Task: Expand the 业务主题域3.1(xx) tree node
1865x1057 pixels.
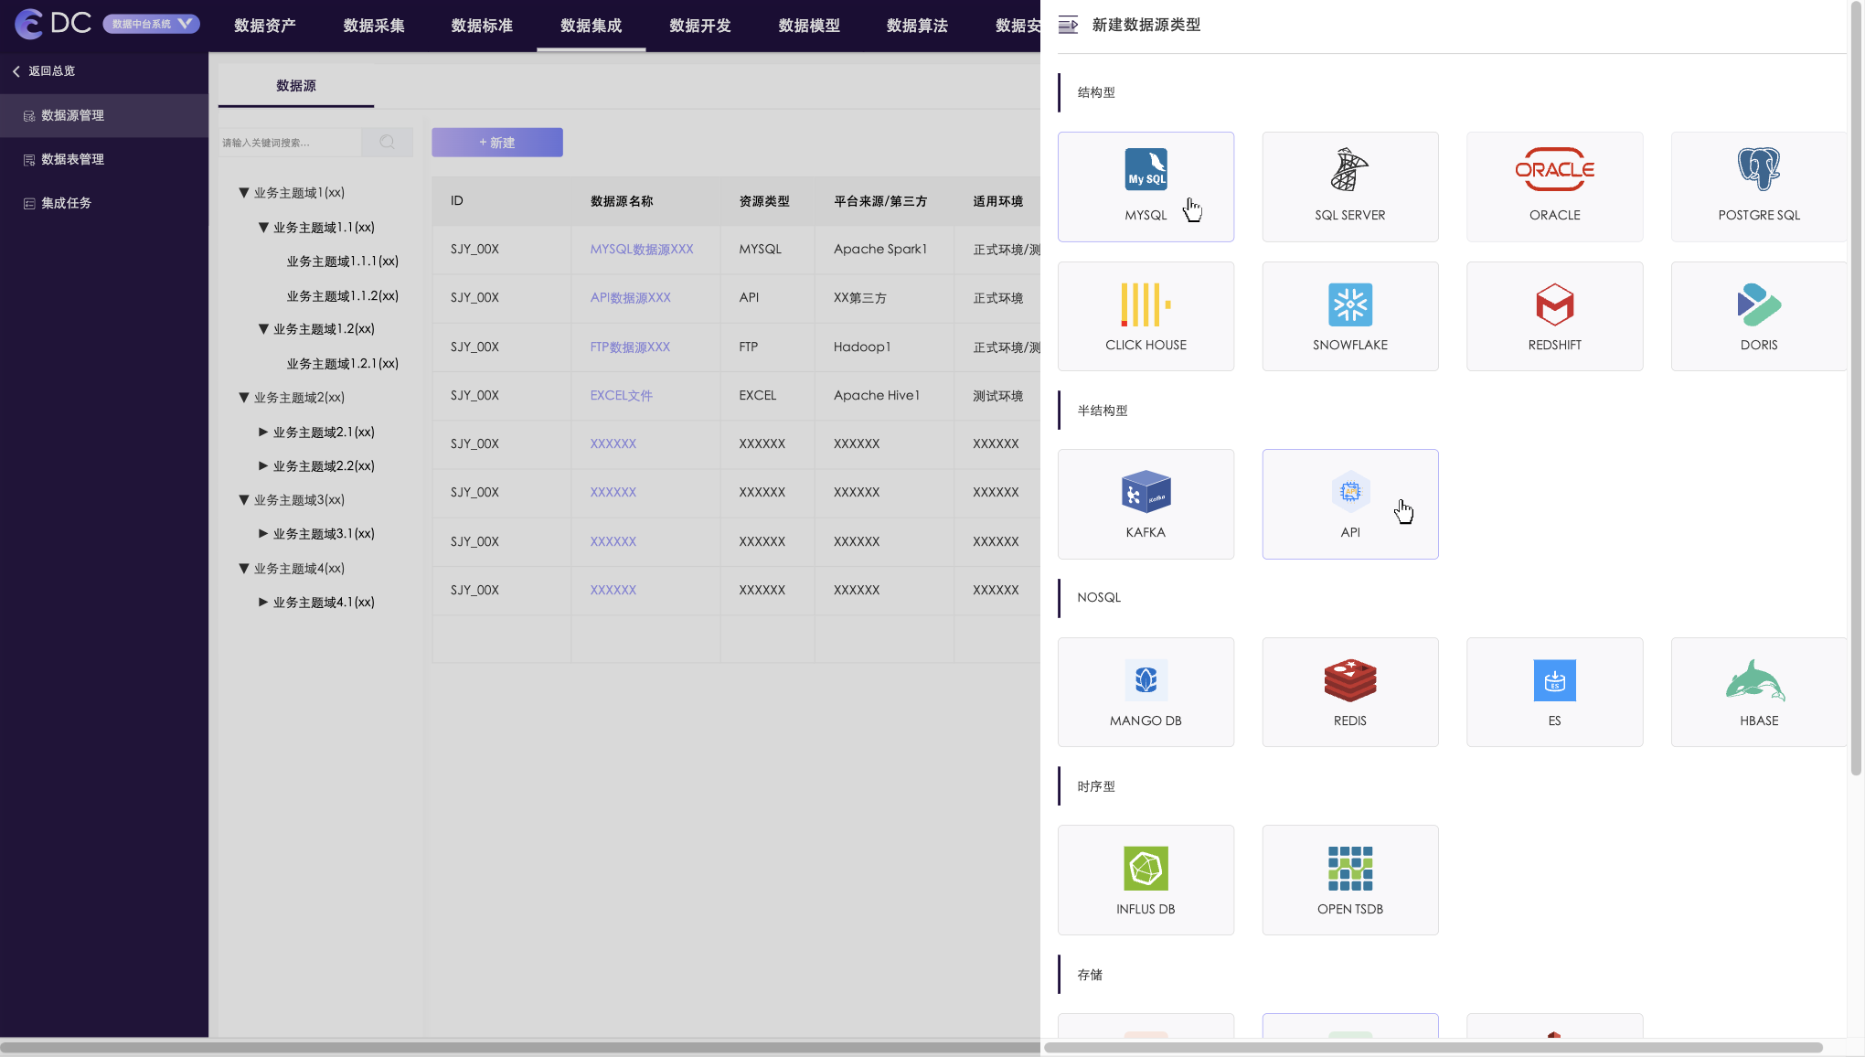Action: point(263,534)
